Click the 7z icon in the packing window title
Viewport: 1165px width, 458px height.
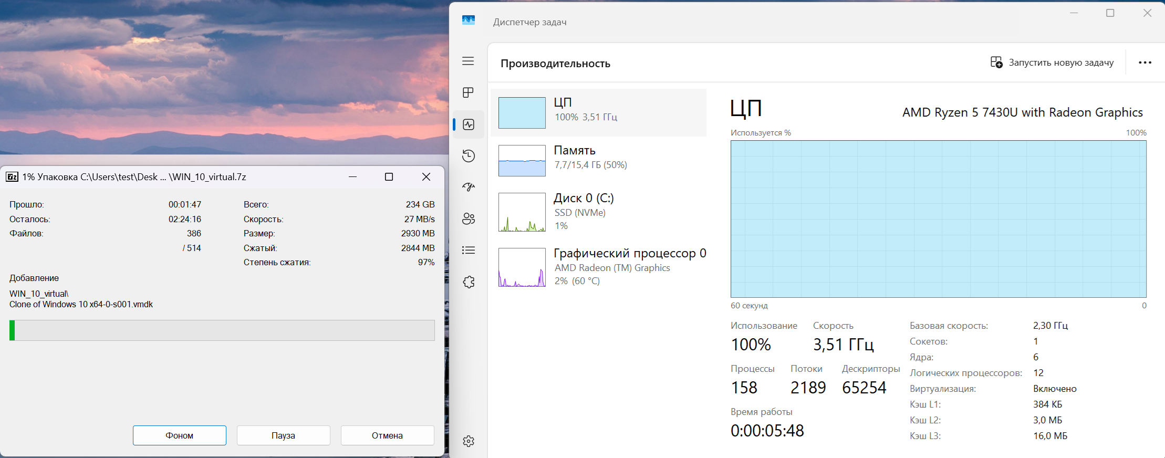click(12, 177)
